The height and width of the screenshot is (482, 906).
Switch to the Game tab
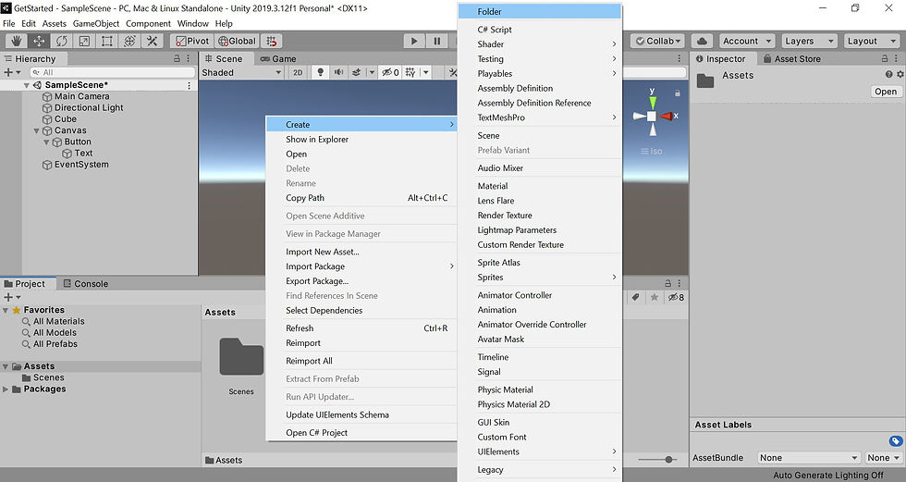[x=278, y=58]
